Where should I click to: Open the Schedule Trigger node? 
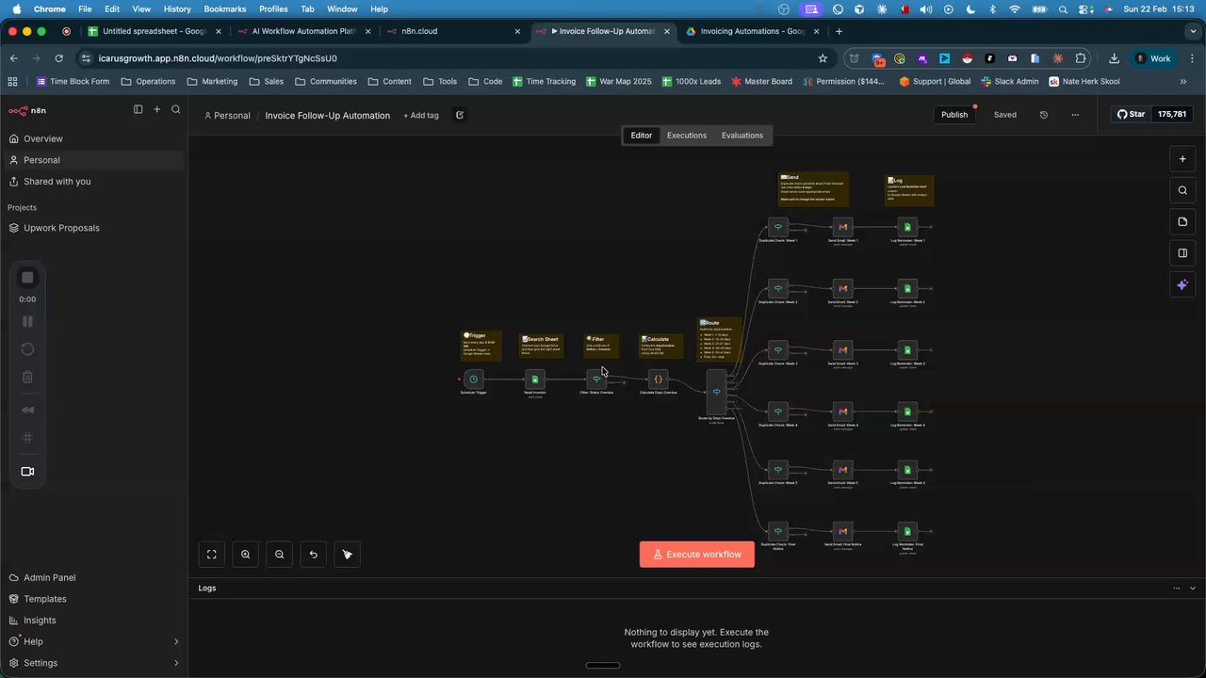(x=473, y=379)
